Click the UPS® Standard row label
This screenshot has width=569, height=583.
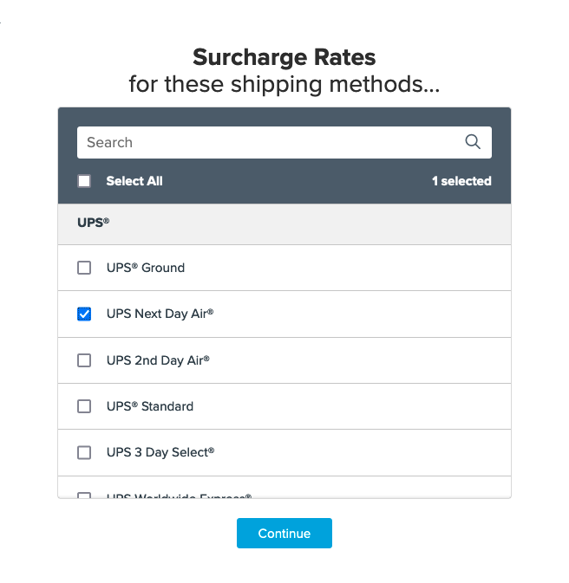150,406
